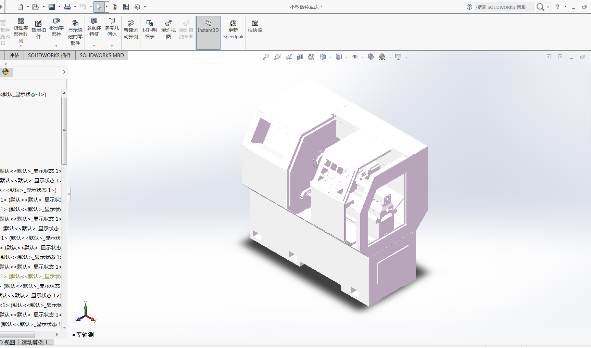This screenshot has height=348, width=591.
Task: Click the Rebuild traffic light icon
Action: click(115, 7)
